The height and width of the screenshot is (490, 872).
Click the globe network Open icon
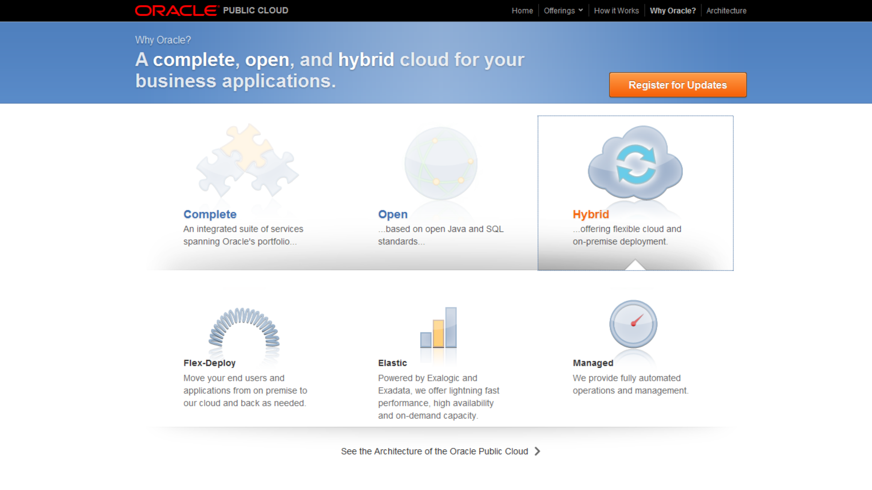tap(441, 163)
